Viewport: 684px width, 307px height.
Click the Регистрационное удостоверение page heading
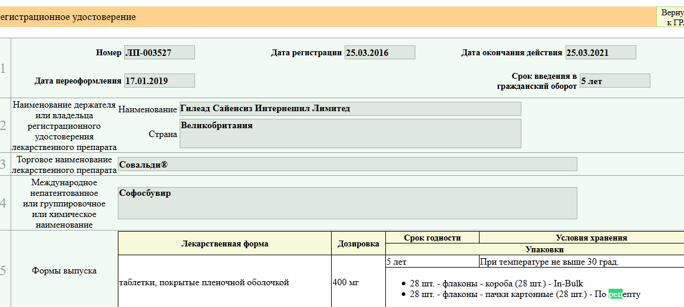68,17
